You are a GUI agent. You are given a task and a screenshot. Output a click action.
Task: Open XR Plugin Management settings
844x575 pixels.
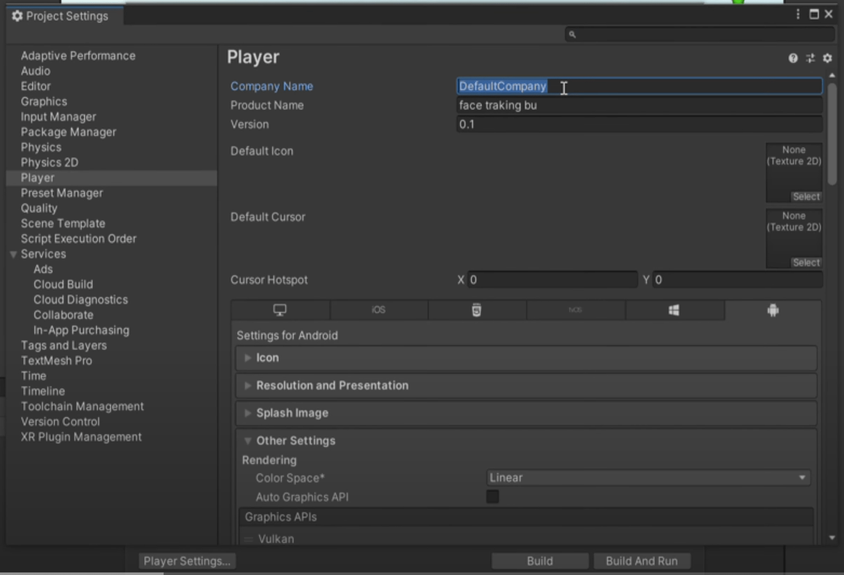point(81,438)
